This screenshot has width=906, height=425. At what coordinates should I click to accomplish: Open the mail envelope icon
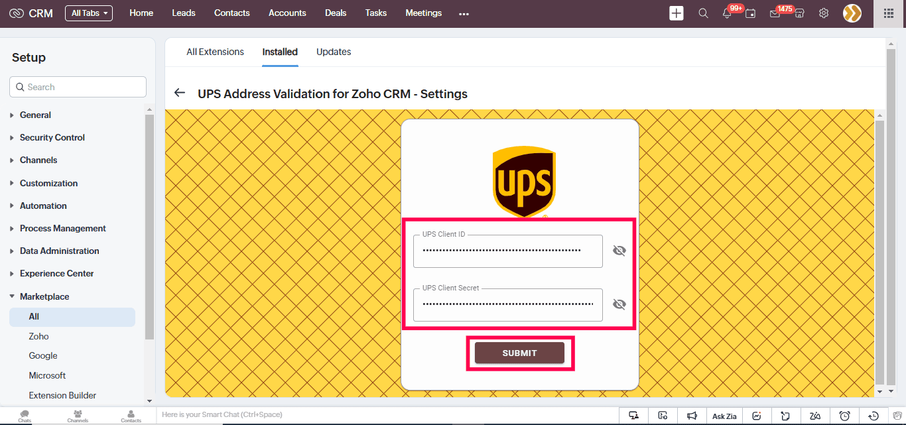[774, 13]
